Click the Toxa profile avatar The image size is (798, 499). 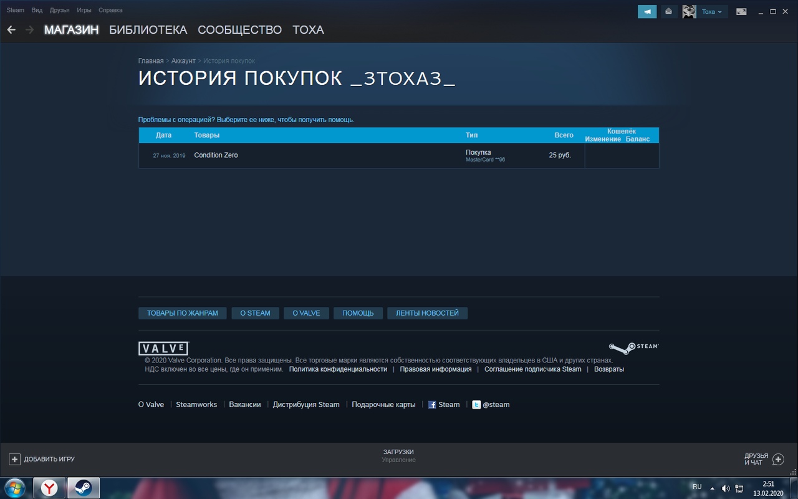pyautogui.click(x=689, y=11)
